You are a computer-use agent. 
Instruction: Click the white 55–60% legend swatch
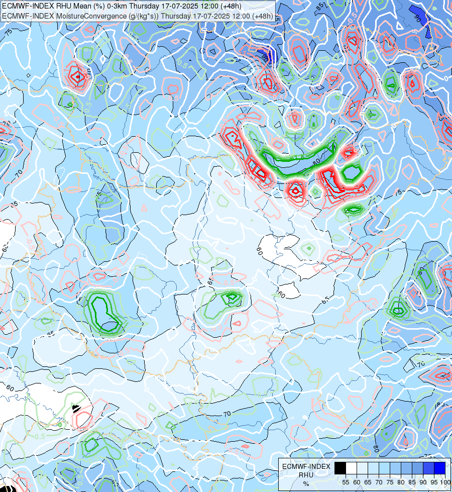[x=352, y=468]
